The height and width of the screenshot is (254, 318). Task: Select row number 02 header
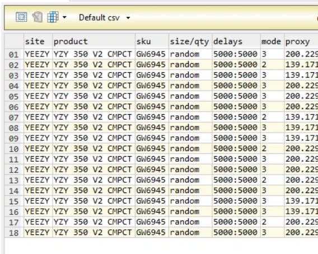[14, 65]
